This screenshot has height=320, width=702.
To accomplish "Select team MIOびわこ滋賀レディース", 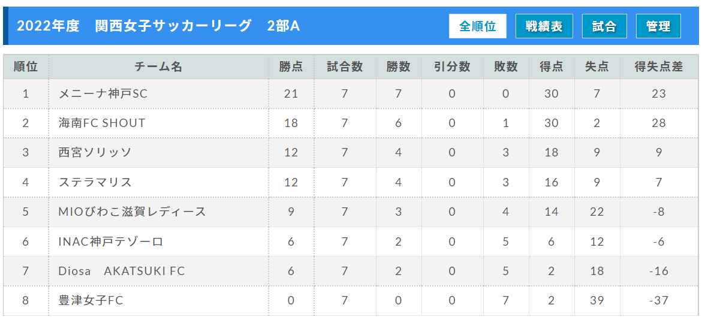I will pyautogui.click(x=132, y=212).
